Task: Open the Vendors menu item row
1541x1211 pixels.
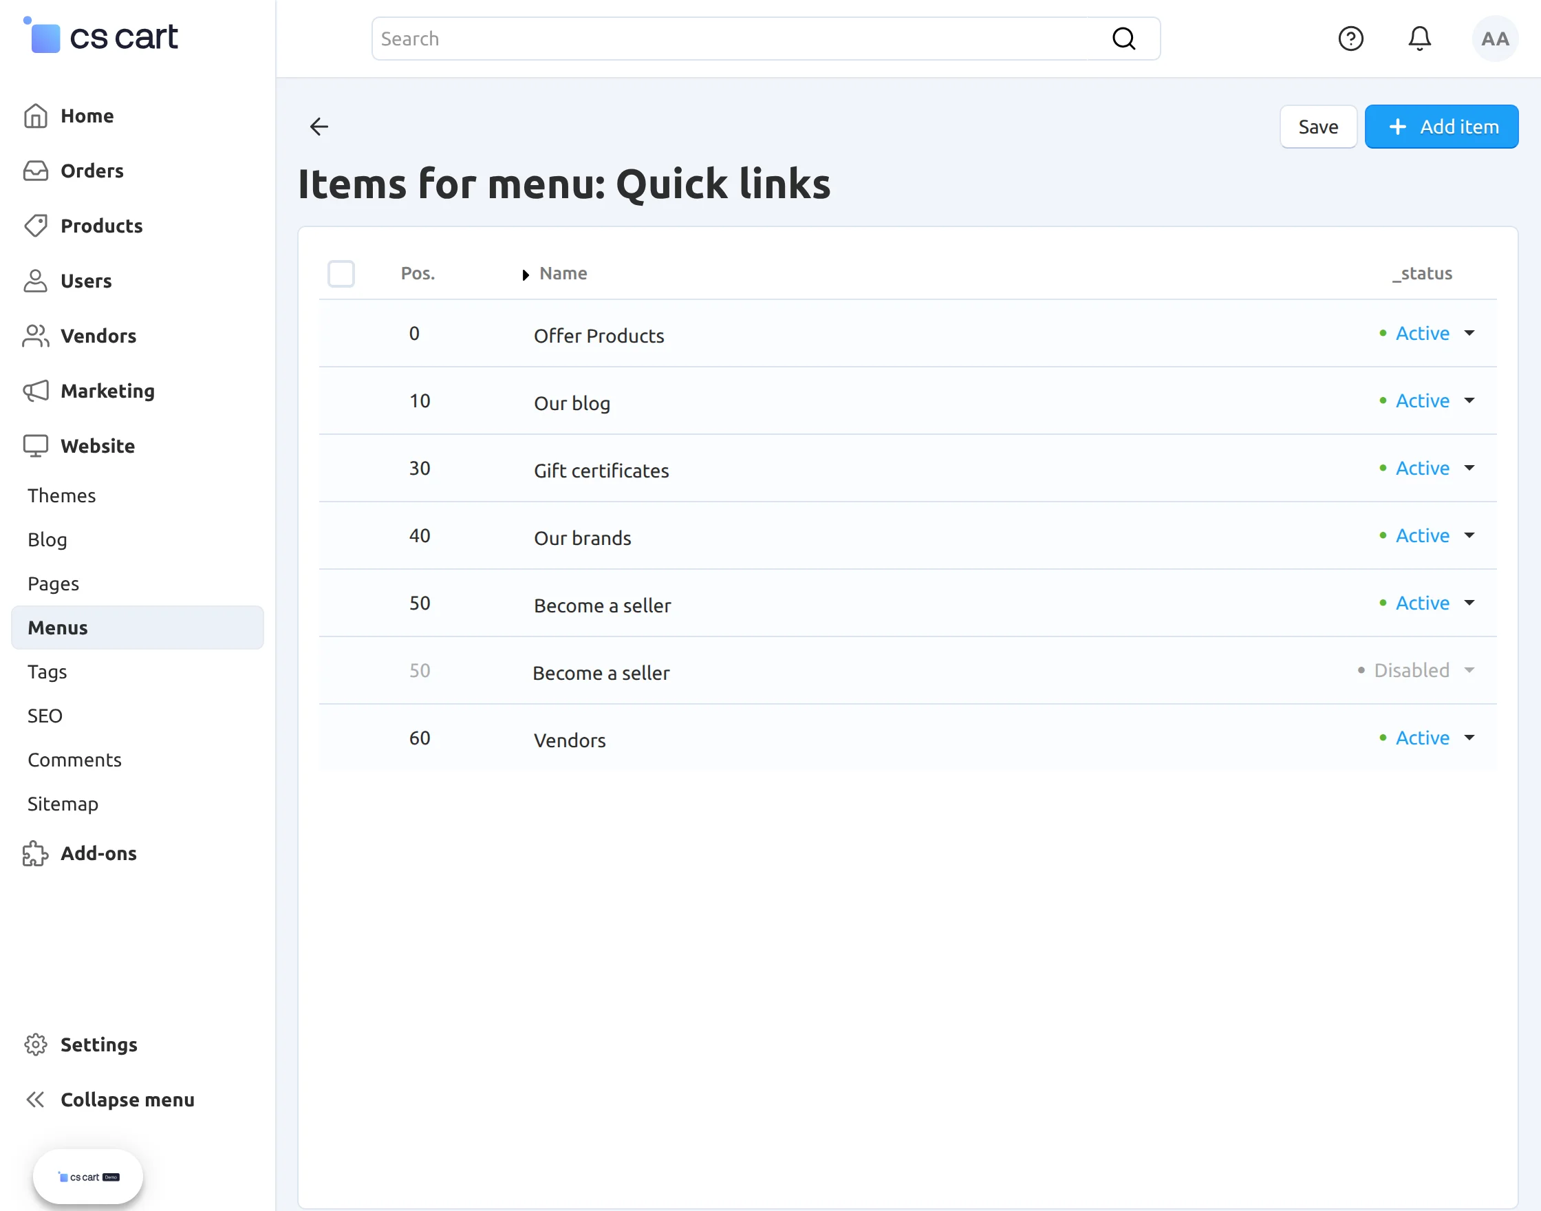Action: tap(907, 738)
